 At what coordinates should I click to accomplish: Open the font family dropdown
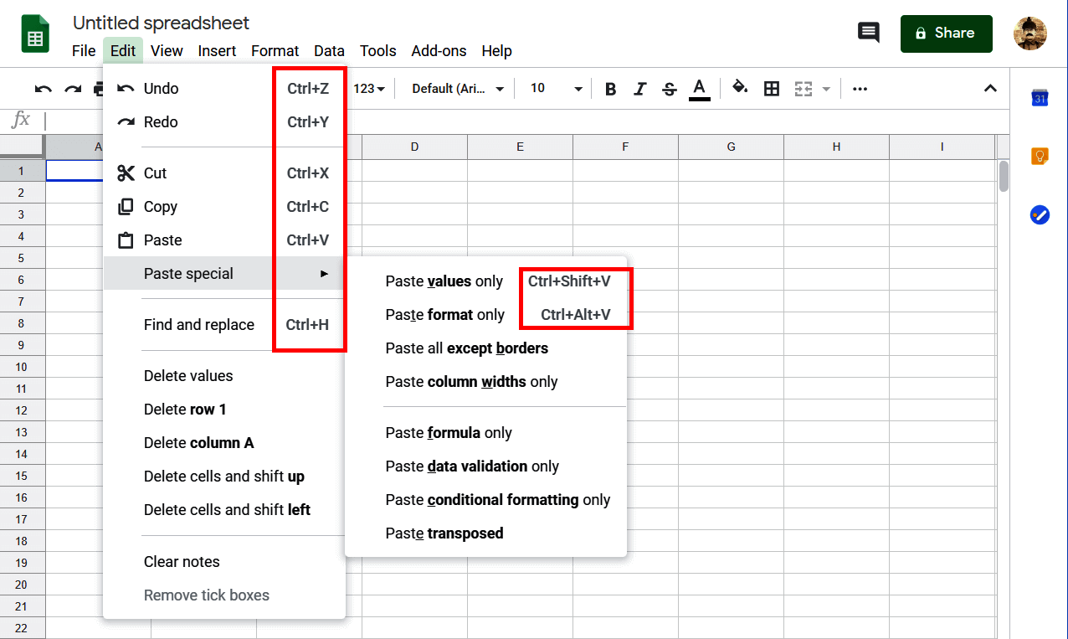456,88
